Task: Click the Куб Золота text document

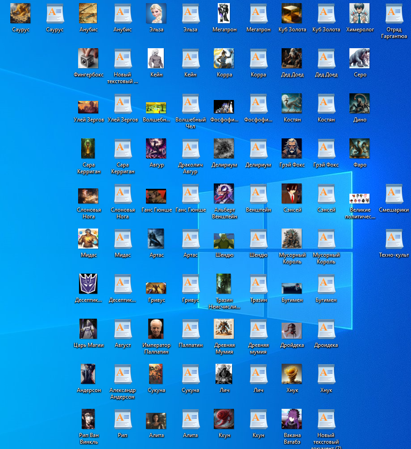Action: (x=326, y=13)
